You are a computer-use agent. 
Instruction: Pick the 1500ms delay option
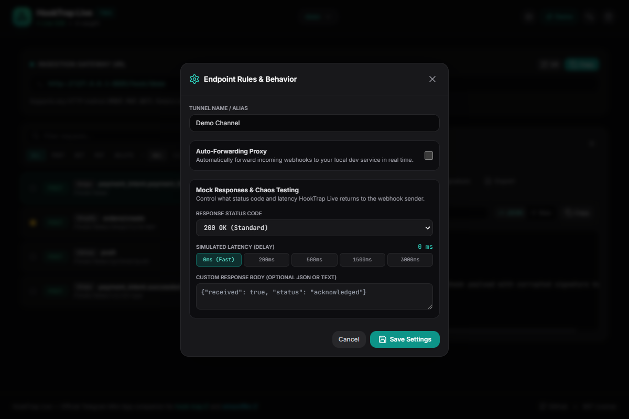[x=362, y=260]
